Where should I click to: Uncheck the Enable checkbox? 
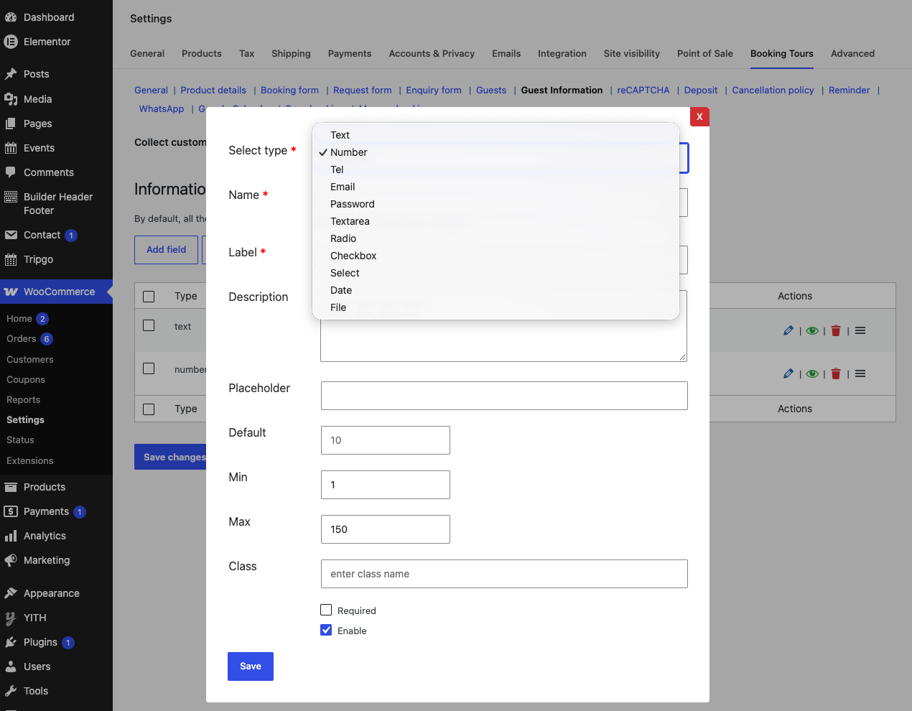(x=326, y=630)
